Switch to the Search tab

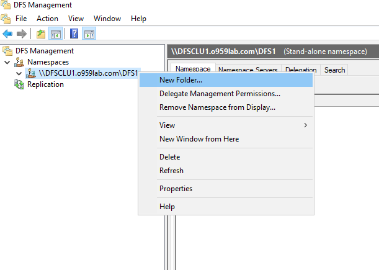[334, 70]
